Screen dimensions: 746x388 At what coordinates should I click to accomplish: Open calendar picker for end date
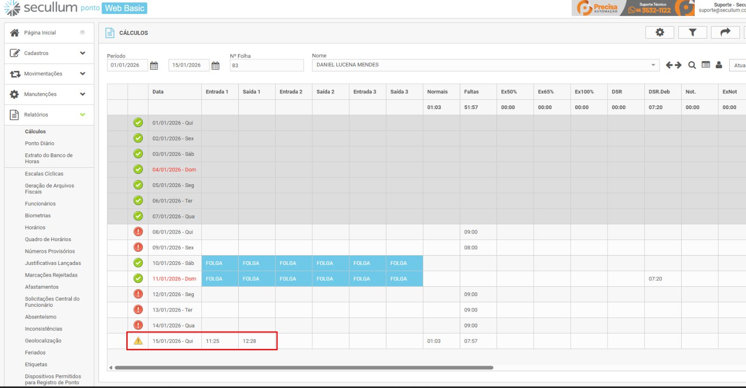tap(215, 66)
